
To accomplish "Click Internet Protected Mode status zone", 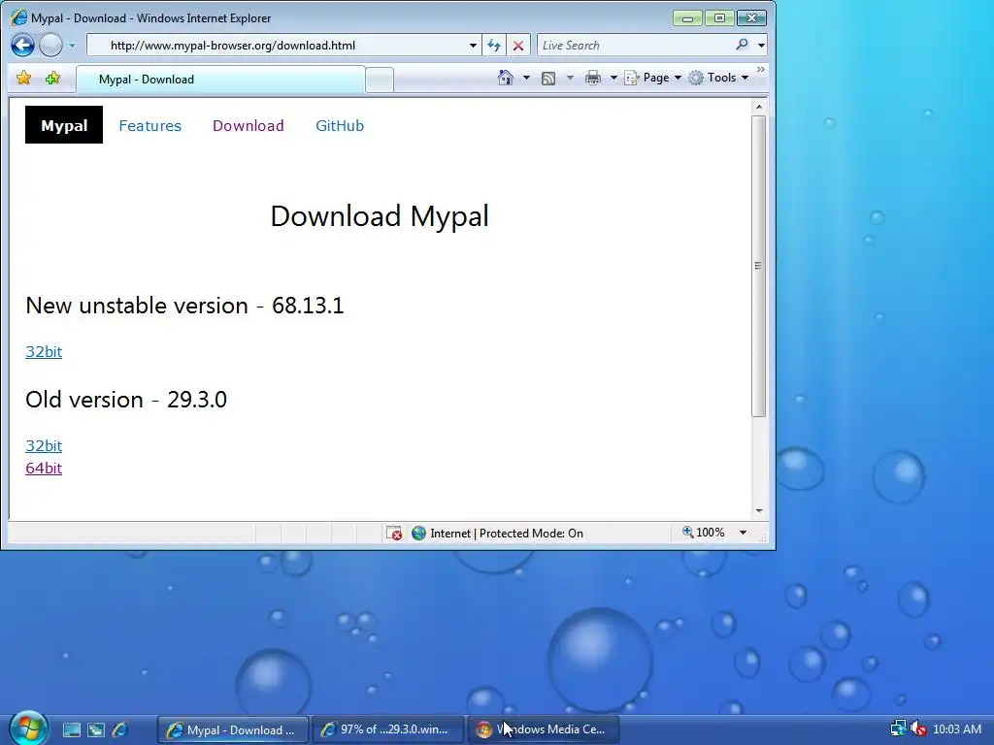I will (x=498, y=533).
